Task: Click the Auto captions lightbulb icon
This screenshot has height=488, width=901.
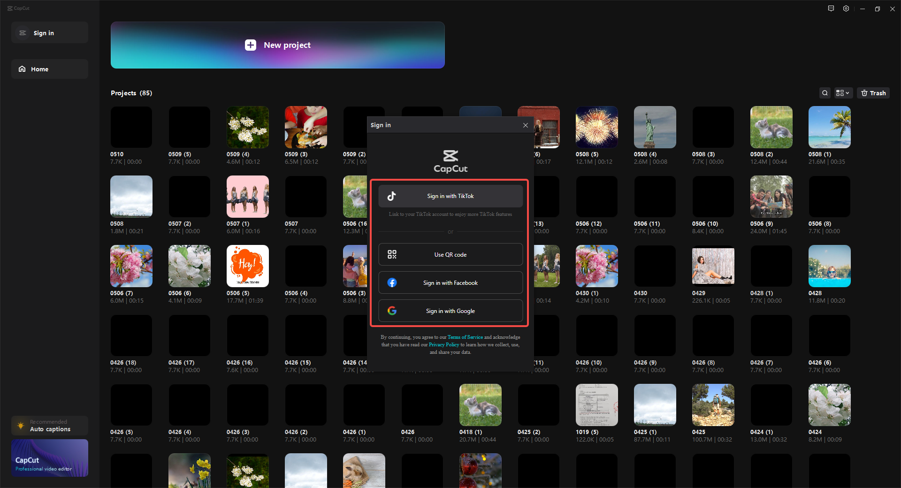Action: pyautogui.click(x=21, y=426)
